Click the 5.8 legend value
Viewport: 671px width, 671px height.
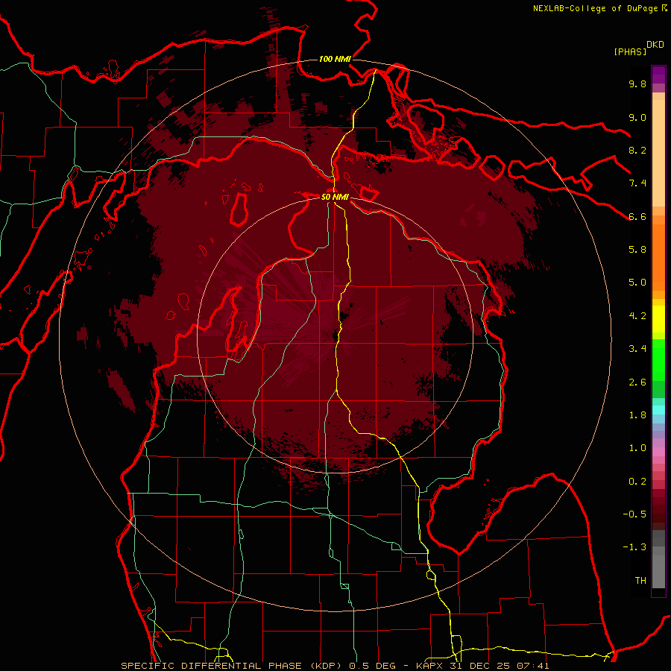coord(637,249)
